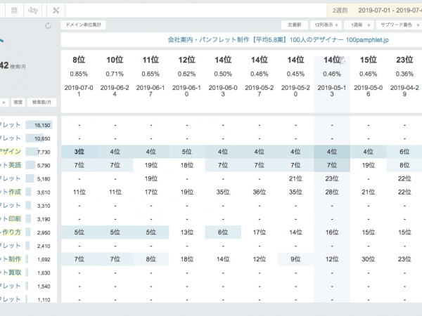Click the 2,950 search volume value
Viewport: 422px width, 316px height.
point(44,232)
